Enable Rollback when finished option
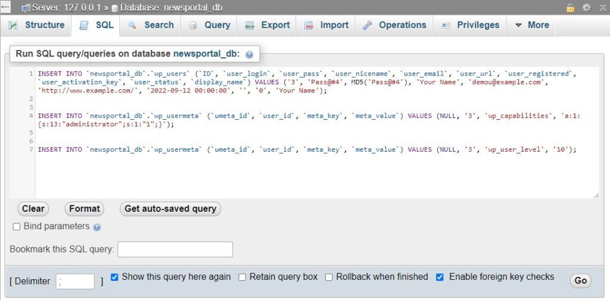610x300 pixels. [329, 277]
